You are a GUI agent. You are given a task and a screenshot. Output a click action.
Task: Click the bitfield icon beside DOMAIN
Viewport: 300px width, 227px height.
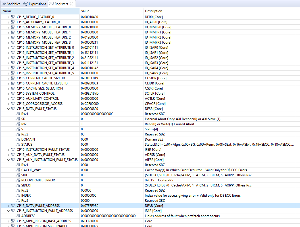tap(18, 139)
